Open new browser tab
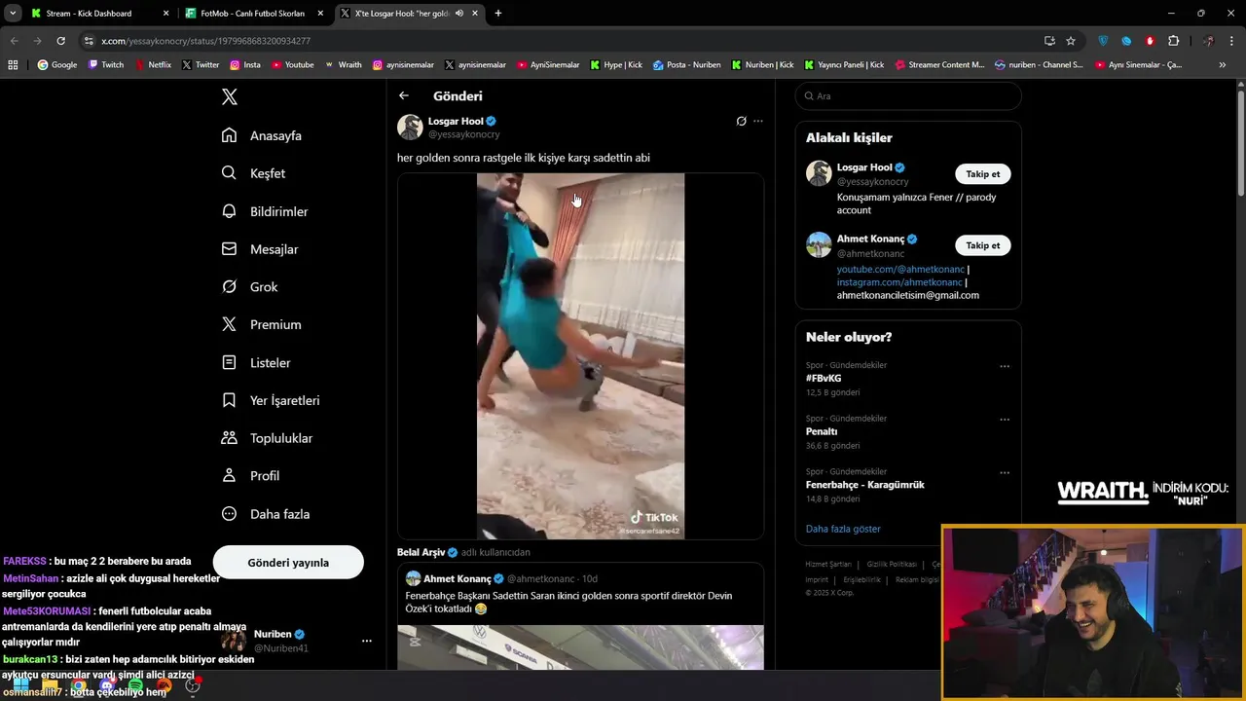 click(x=498, y=14)
